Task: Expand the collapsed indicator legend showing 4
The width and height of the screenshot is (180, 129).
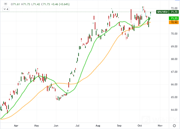Action: click(6, 9)
